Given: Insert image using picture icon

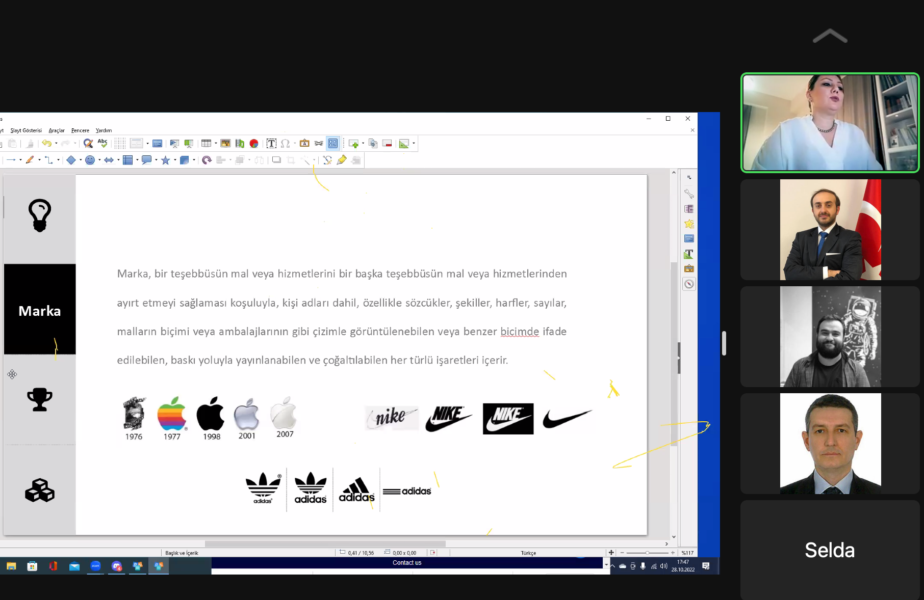Looking at the screenshot, I should tap(225, 144).
